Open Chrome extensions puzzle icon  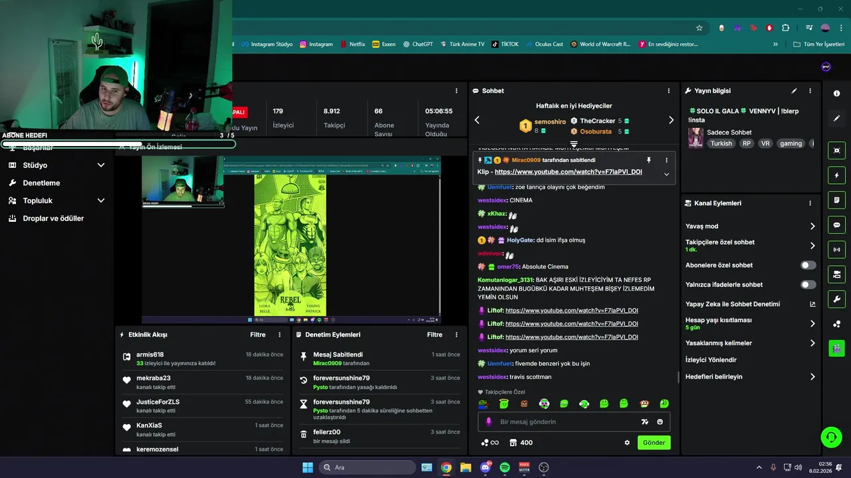point(785,28)
